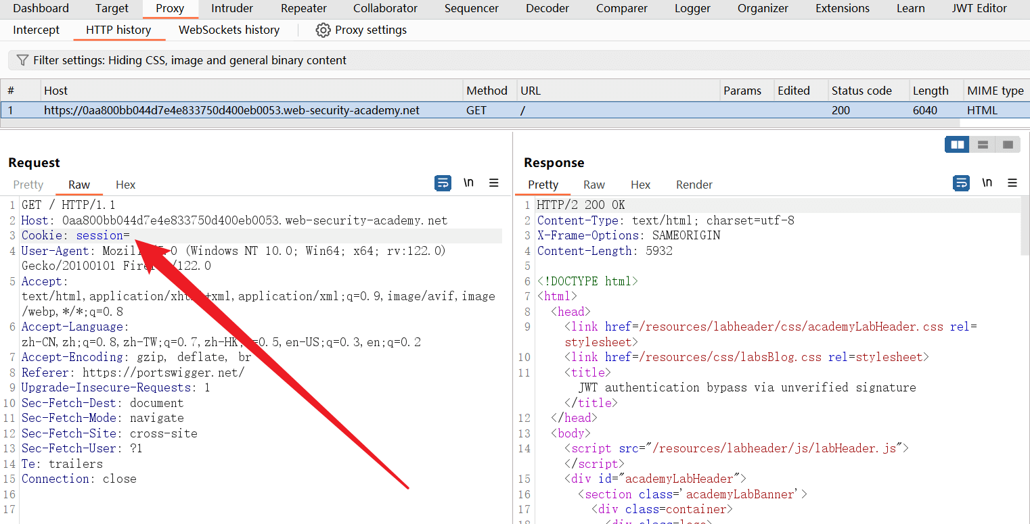1030x524 pixels.
Task: Toggle word wrap in Request panel
Action: point(443,183)
